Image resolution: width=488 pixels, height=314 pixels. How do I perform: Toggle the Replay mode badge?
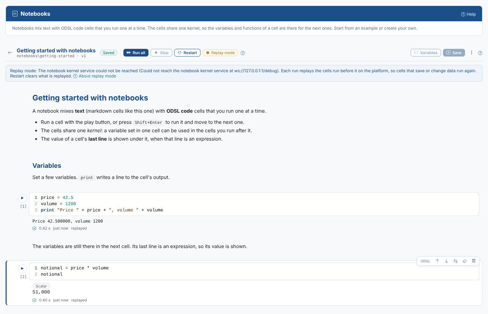pyautogui.click(x=220, y=53)
